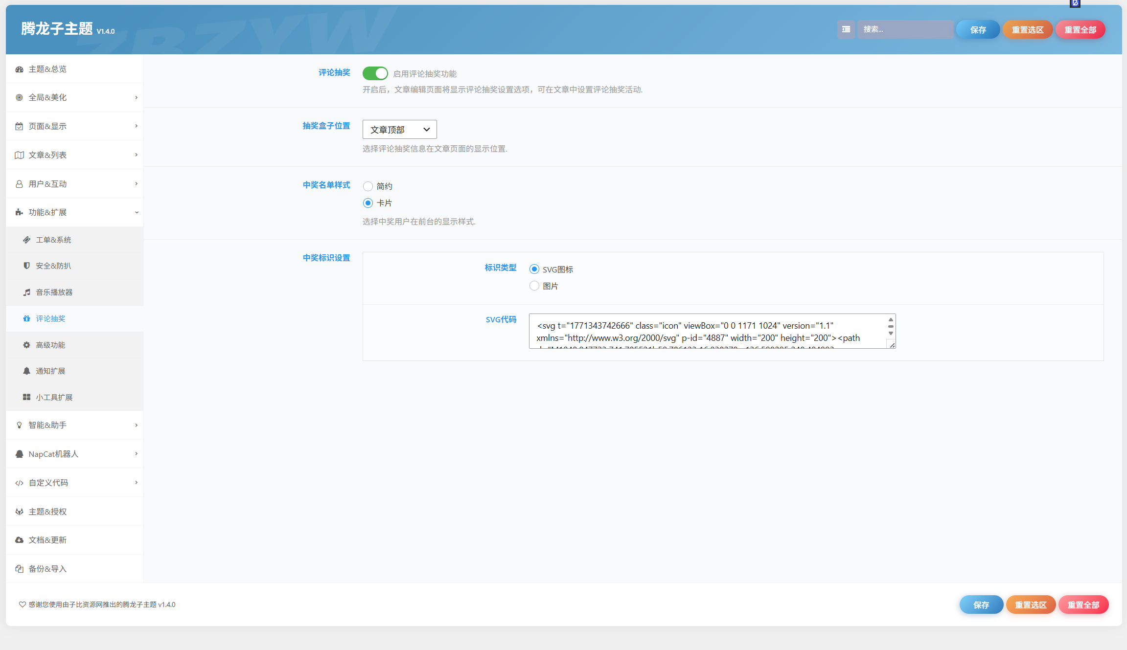Expand the 页面&显示 chevron
The height and width of the screenshot is (650, 1127).
point(136,126)
